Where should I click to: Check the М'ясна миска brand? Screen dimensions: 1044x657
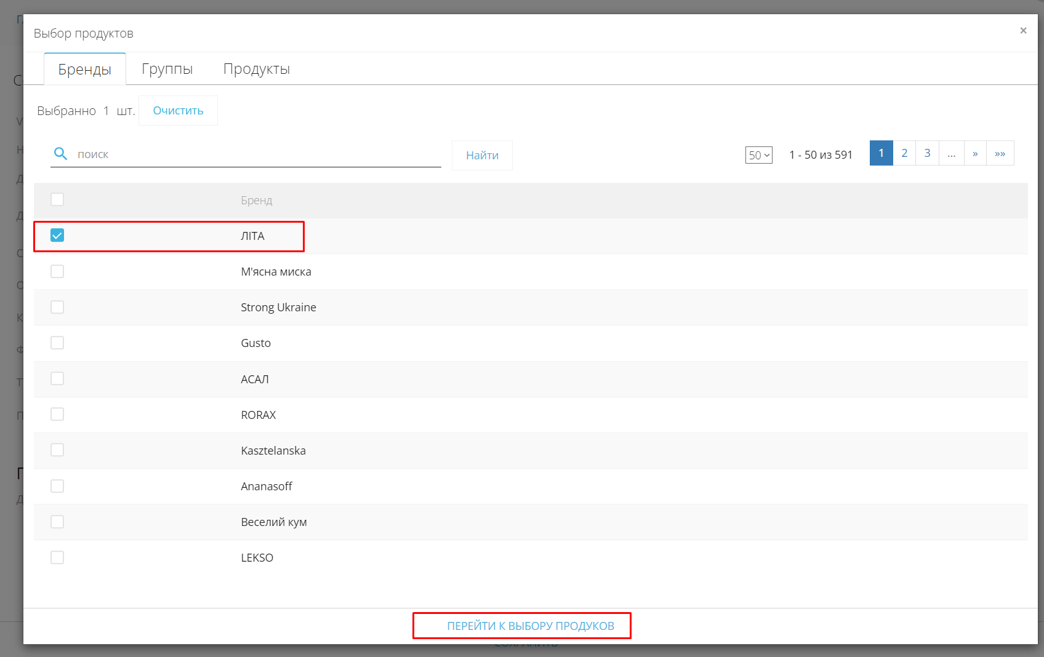coord(57,271)
